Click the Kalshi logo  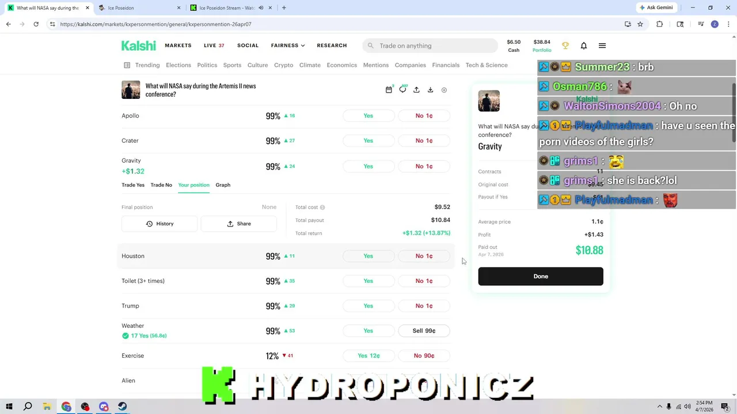point(138,45)
